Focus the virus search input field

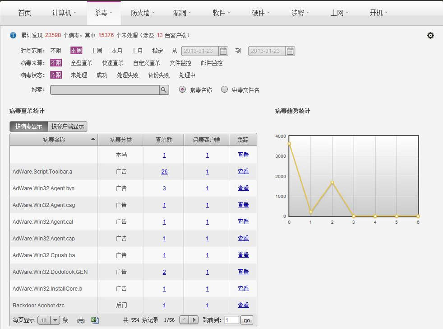click(x=105, y=90)
